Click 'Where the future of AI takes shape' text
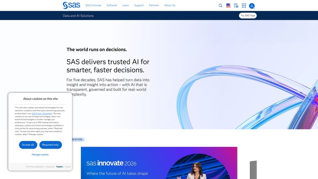 (x=117, y=174)
